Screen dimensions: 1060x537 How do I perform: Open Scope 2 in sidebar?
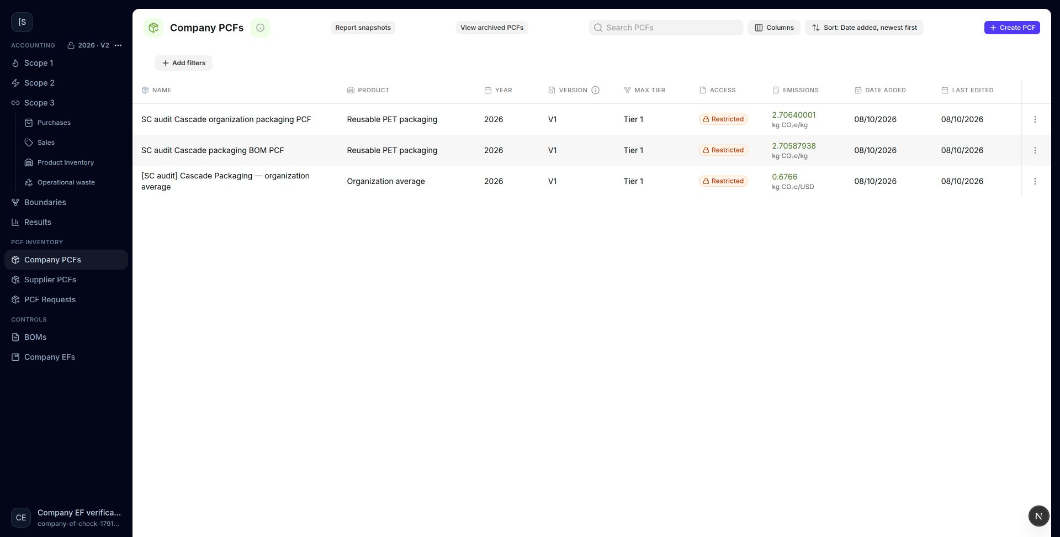(x=66, y=83)
